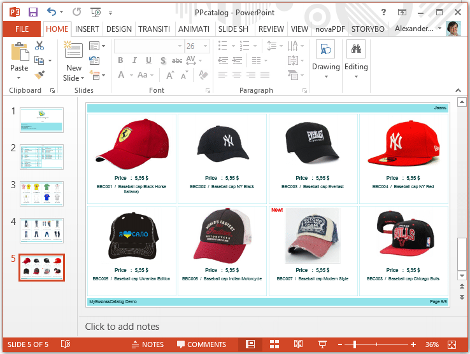Open Change Case Aa dropdown
Screen dimensions: 470x354
pos(146,75)
